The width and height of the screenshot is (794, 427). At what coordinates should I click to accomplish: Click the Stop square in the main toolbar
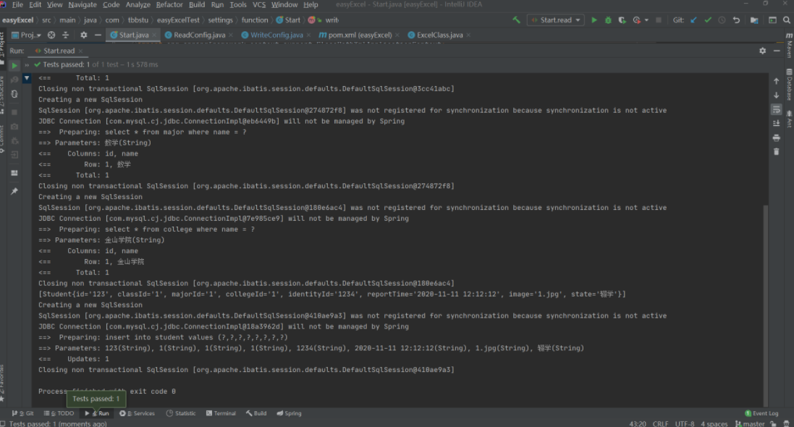click(x=659, y=20)
